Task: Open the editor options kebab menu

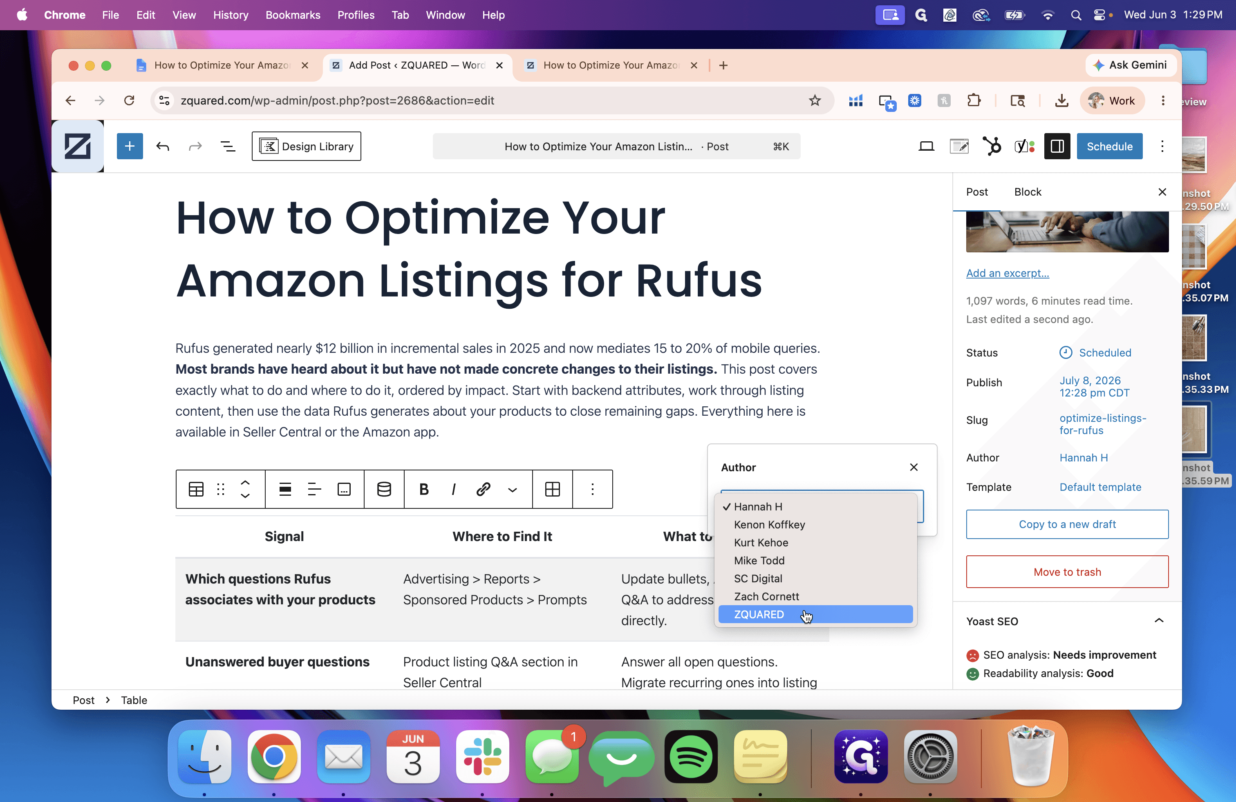Action: (x=1162, y=146)
